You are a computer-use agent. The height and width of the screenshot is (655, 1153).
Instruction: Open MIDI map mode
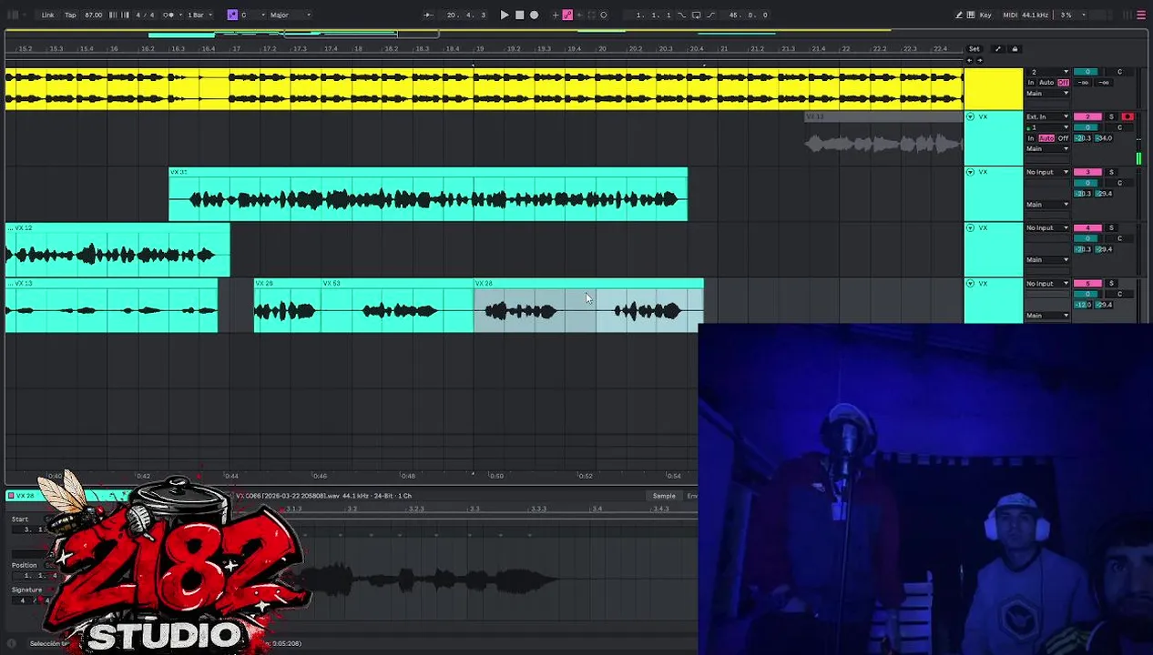1010,15
